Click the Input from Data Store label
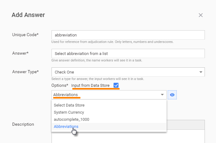216x143 pixels. [90, 86]
